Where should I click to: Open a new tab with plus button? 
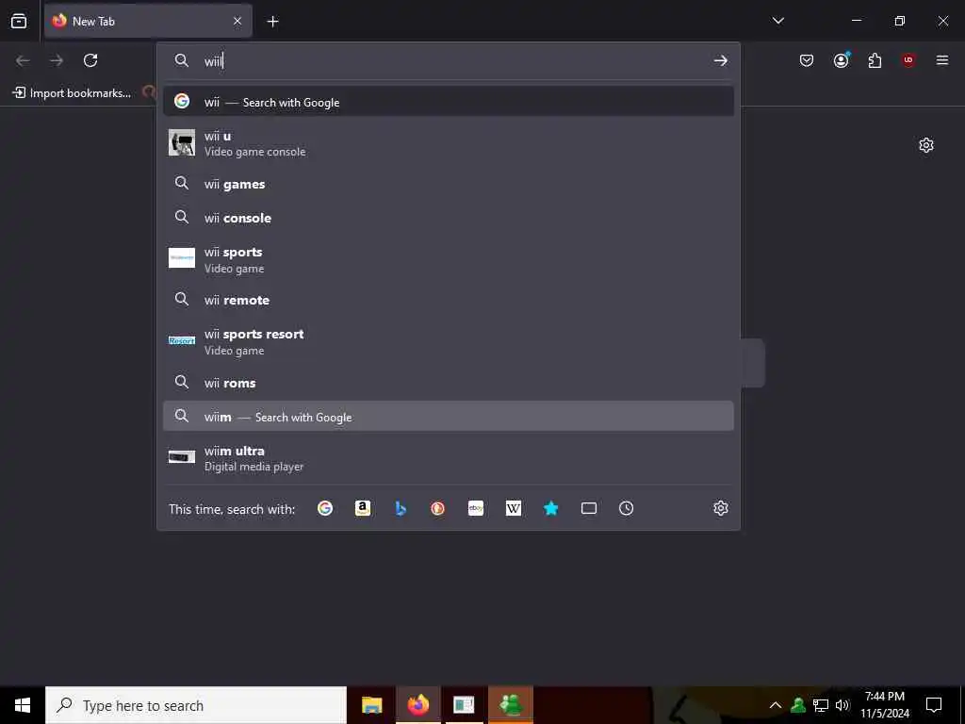[x=272, y=22]
